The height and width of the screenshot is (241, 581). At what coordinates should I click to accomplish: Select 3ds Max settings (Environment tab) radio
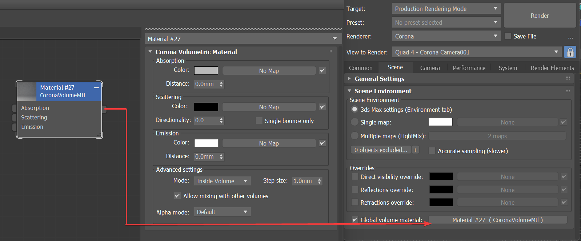354,109
